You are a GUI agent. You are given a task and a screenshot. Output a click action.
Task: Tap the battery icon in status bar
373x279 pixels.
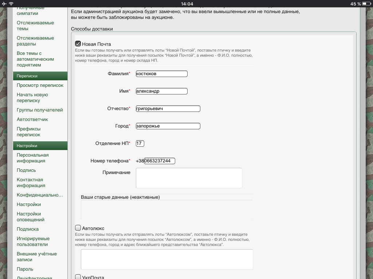(366, 4)
